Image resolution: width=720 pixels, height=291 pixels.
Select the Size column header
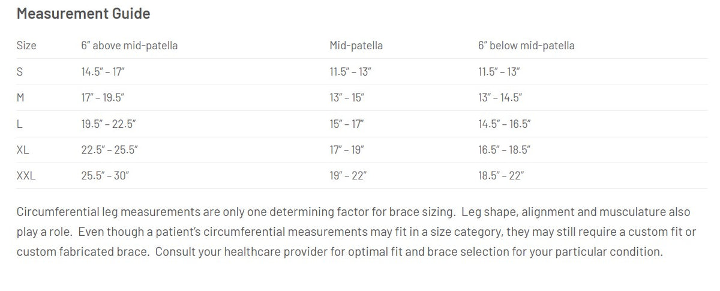26,46
